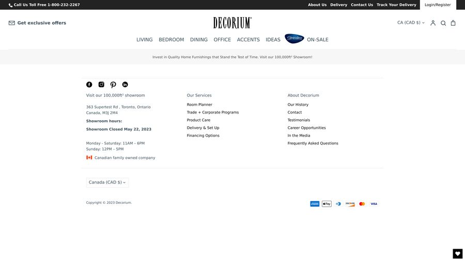Screen dimensions: 465x261
Task: Open the Pinterest social icon
Action: tap(113, 85)
